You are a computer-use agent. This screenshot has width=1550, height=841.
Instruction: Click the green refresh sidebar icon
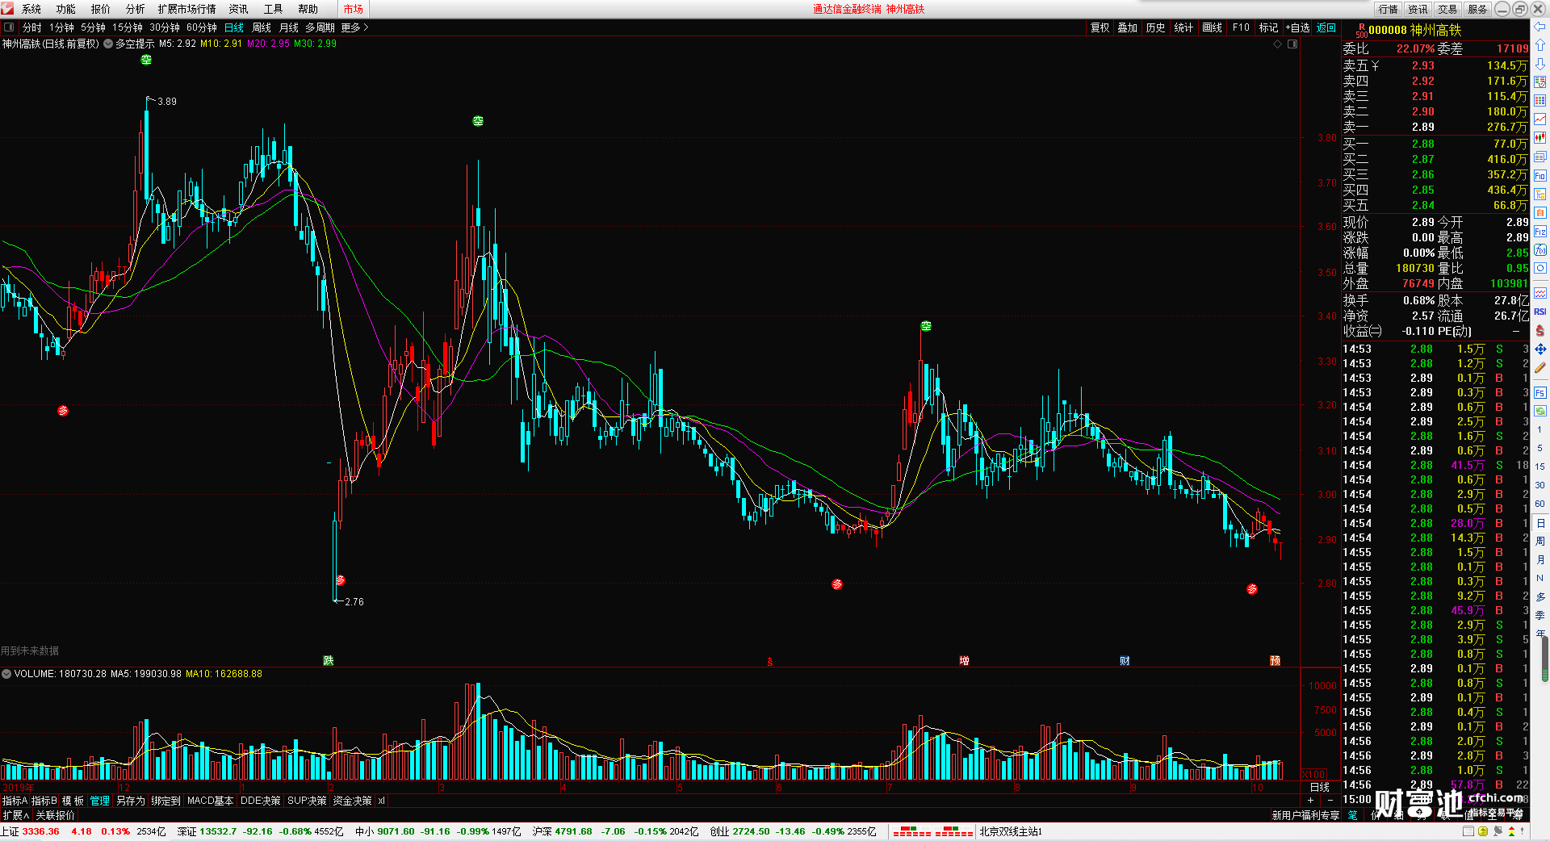click(1540, 411)
